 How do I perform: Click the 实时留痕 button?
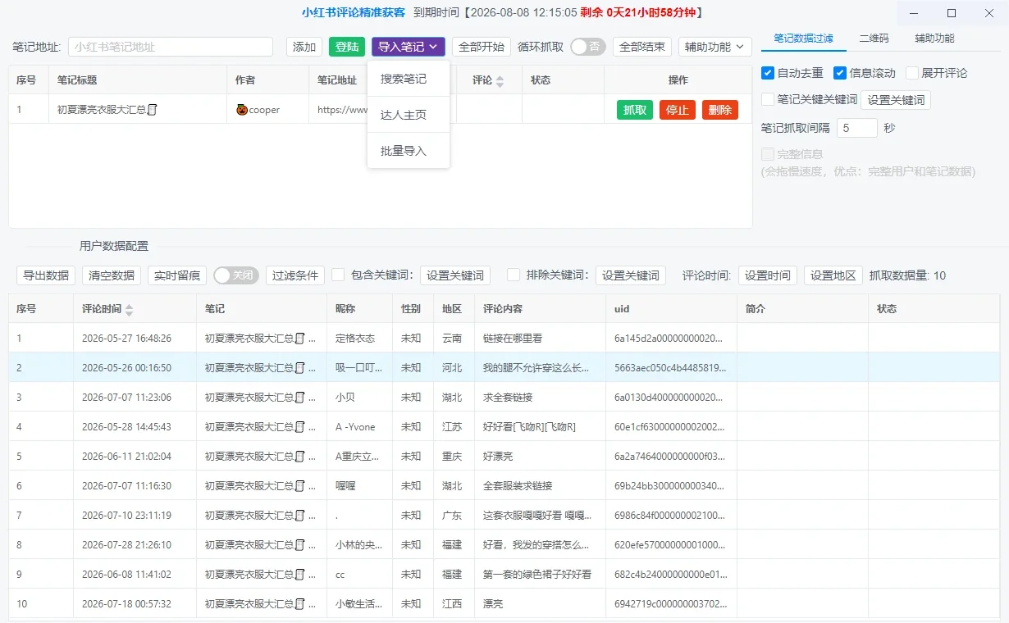tap(177, 275)
